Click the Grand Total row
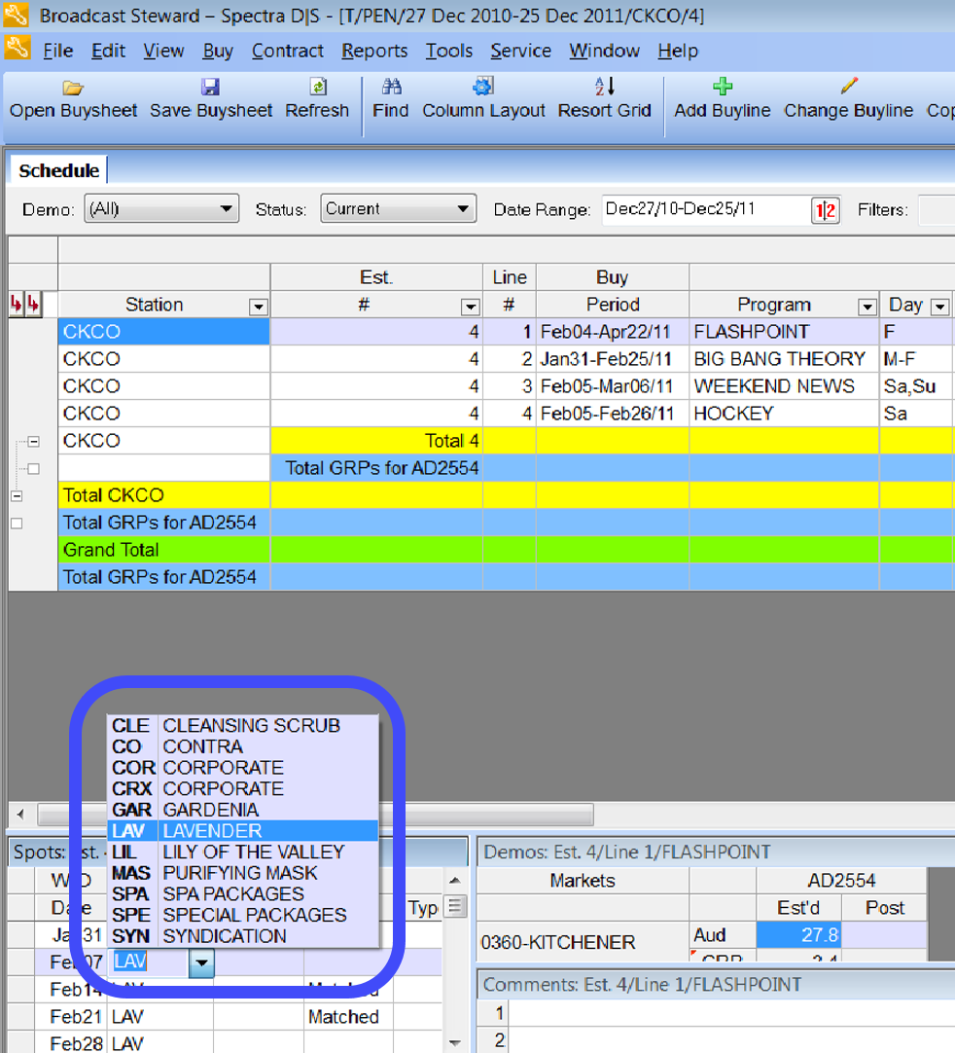Viewport: 955px width, 1053px height. (x=505, y=550)
